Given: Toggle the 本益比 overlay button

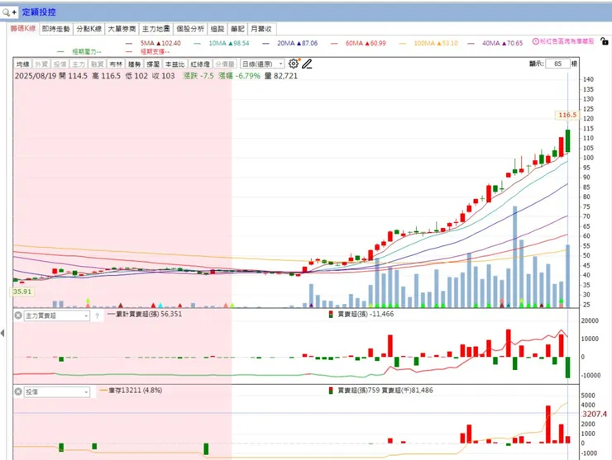Looking at the screenshot, I should coord(175,64).
